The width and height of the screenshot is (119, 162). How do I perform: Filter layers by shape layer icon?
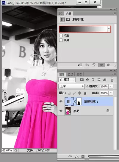[x=99, y=80]
